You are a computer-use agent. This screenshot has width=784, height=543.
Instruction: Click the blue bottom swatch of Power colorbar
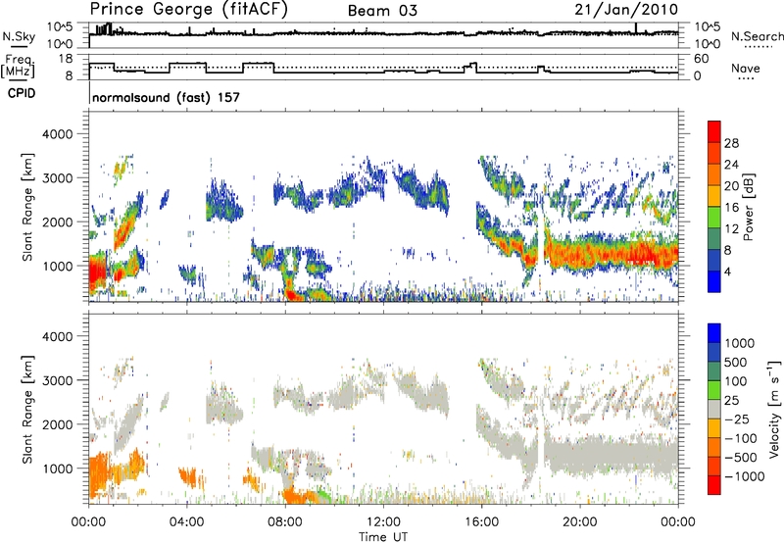click(714, 281)
